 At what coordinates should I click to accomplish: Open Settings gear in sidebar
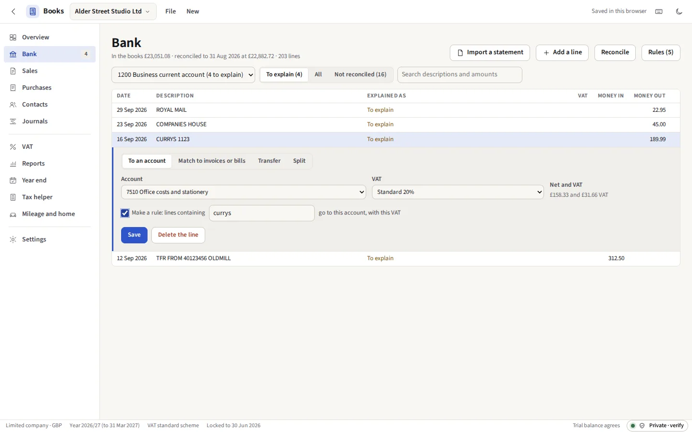click(13, 240)
